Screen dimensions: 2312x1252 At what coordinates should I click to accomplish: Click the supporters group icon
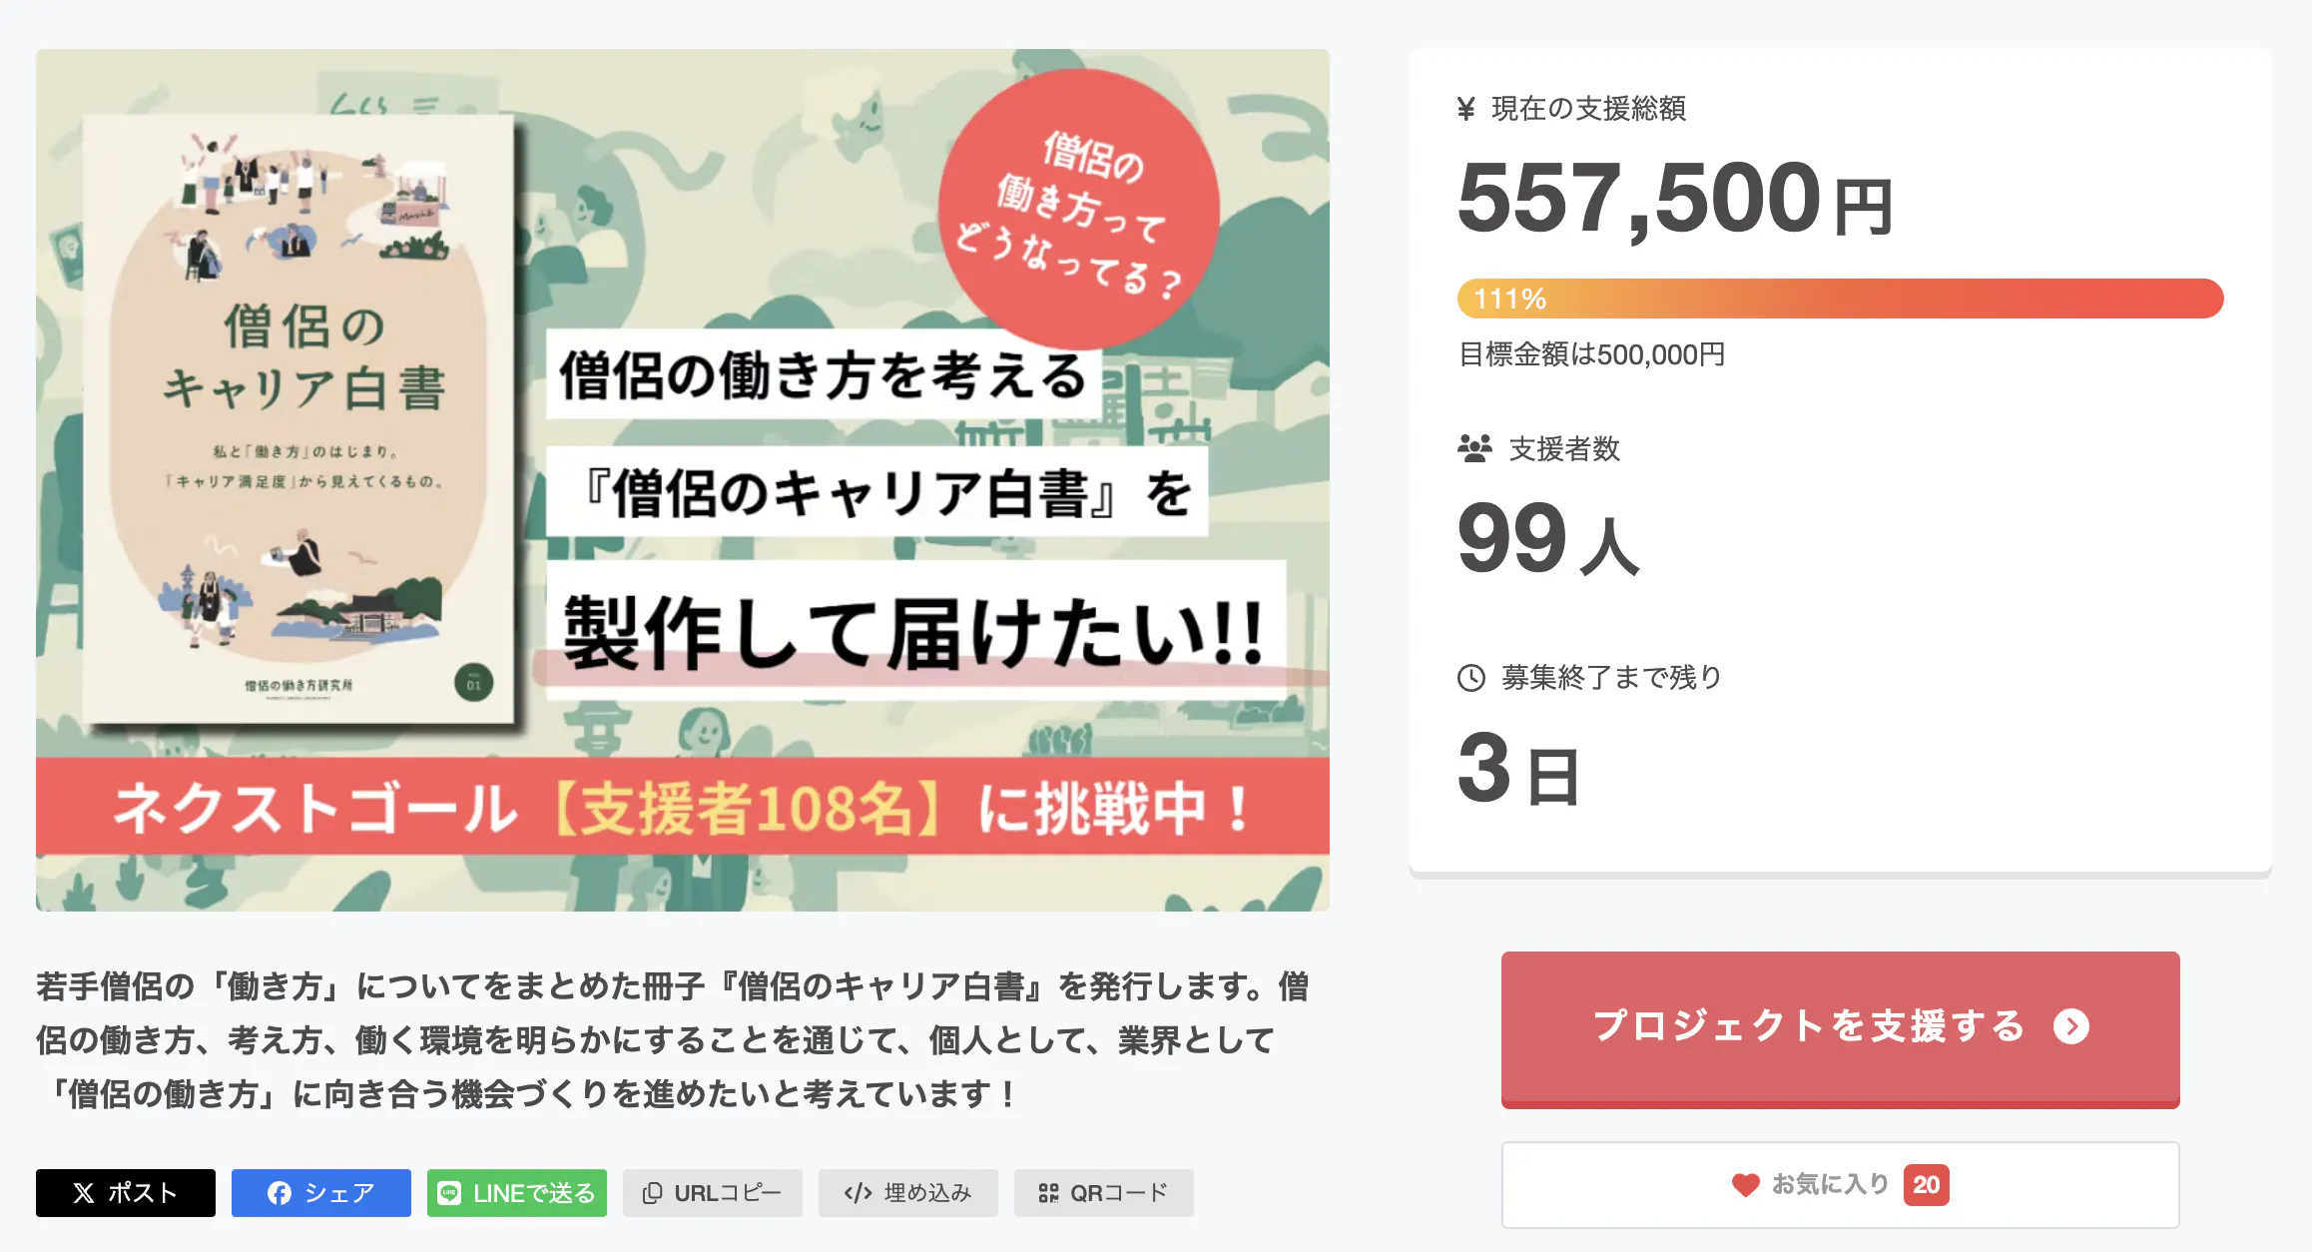pyautogui.click(x=1474, y=448)
